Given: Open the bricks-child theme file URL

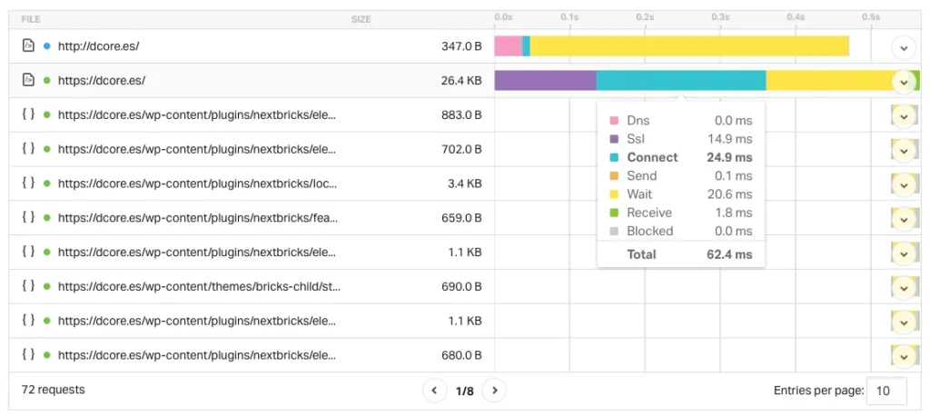Looking at the screenshot, I should coord(199,286).
